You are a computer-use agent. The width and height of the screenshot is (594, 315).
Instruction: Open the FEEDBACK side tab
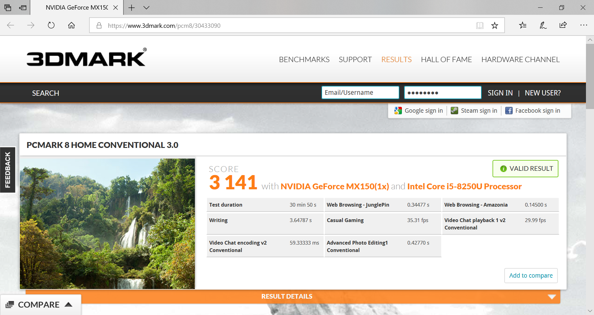[8, 170]
